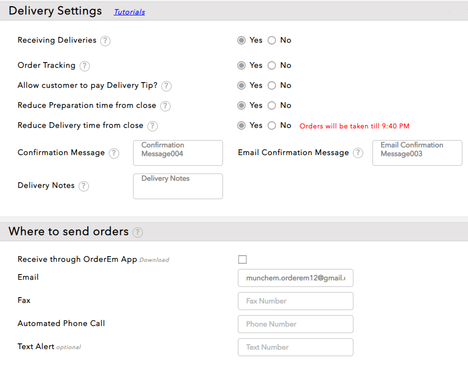
Task: Set Order Tracking to No
Action: pos(272,65)
